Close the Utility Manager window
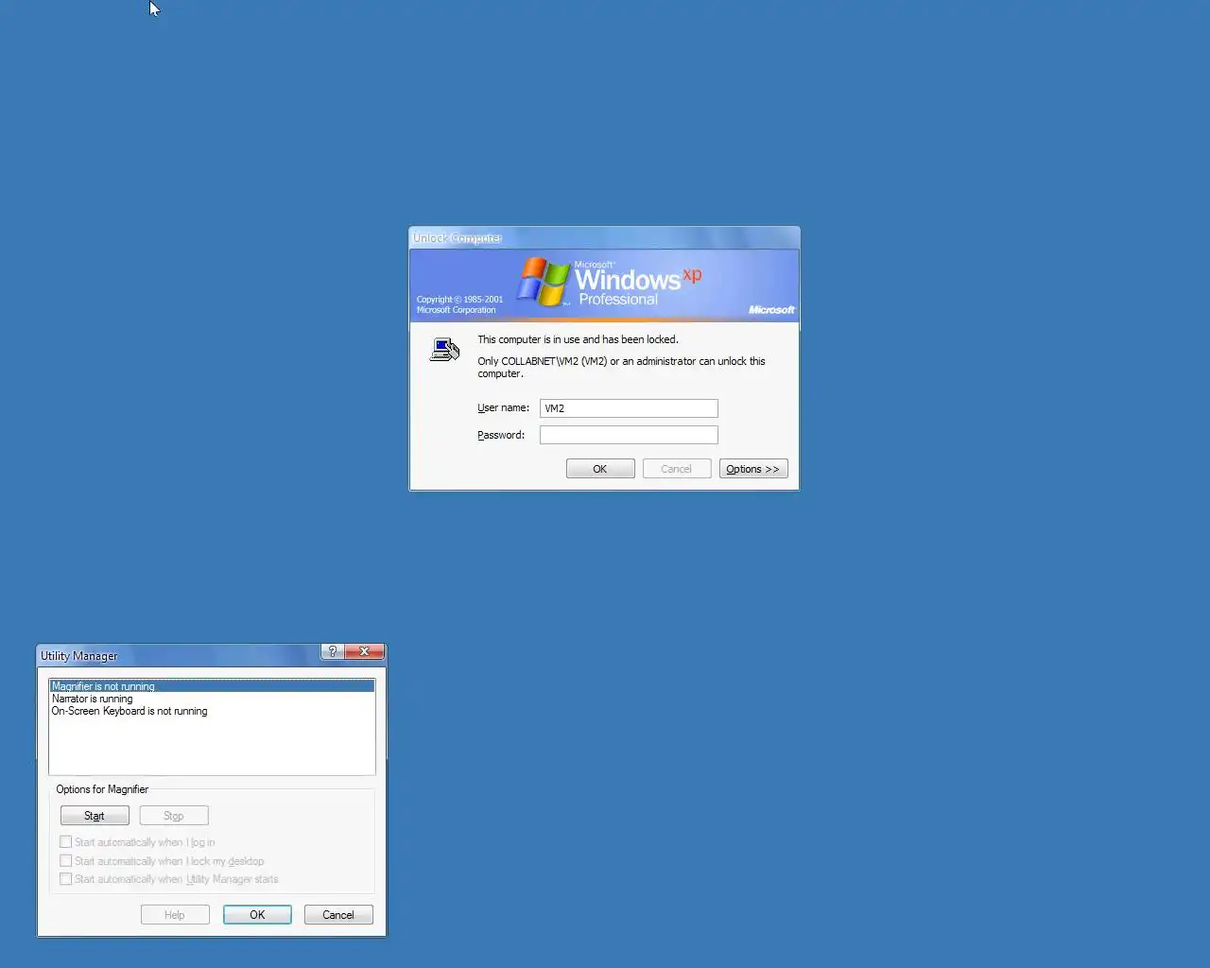Image resolution: width=1210 pixels, height=968 pixels. (x=364, y=651)
